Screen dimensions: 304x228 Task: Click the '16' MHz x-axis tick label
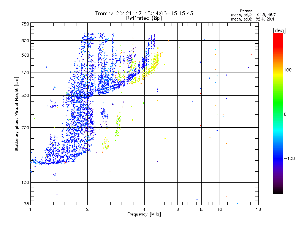(x=258, y=210)
